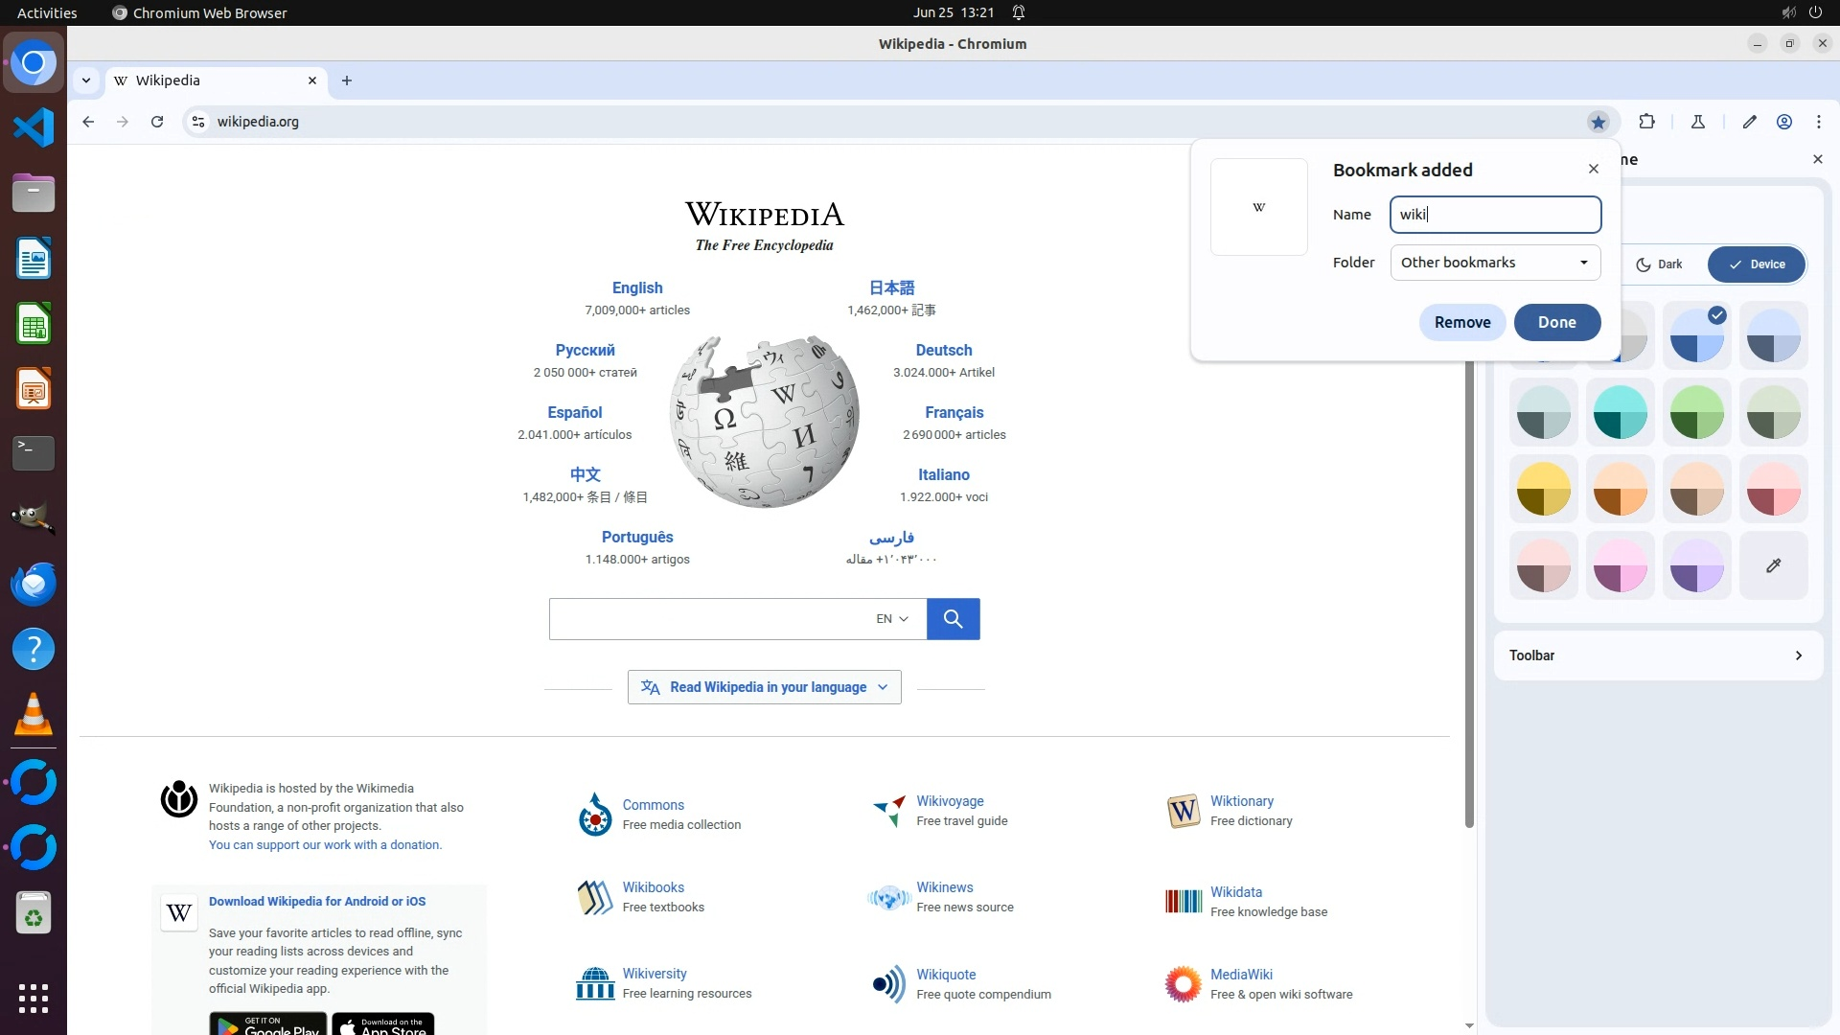The height and width of the screenshot is (1035, 1840).
Task: Open the Folder dropdown showing Other bookmarks
Action: pyautogui.click(x=1495, y=263)
